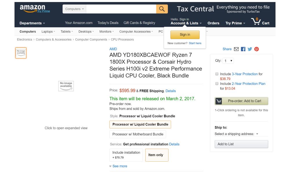The width and height of the screenshot is (290, 174).
Task: Share the product on Twitter
Action: pyautogui.click(x=250, y=49)
